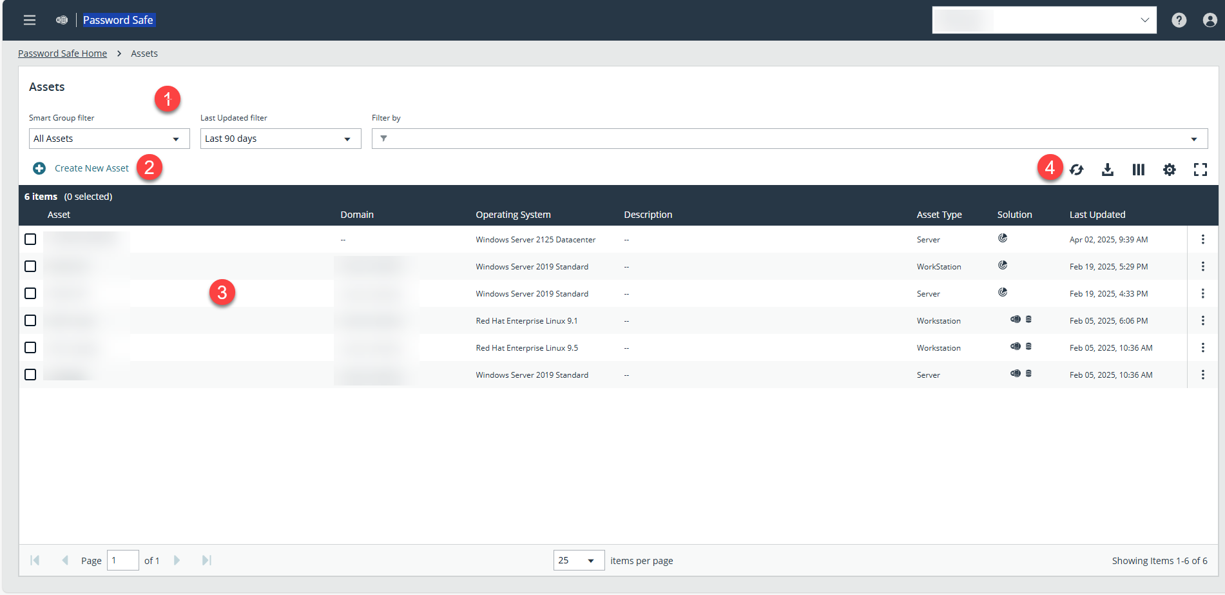This screenshot has width=1225, height=595.
Task: Click the cloud solution icon in Red Hat 9.1 row
Action: pyautogui.click(x=1016, y=319)
